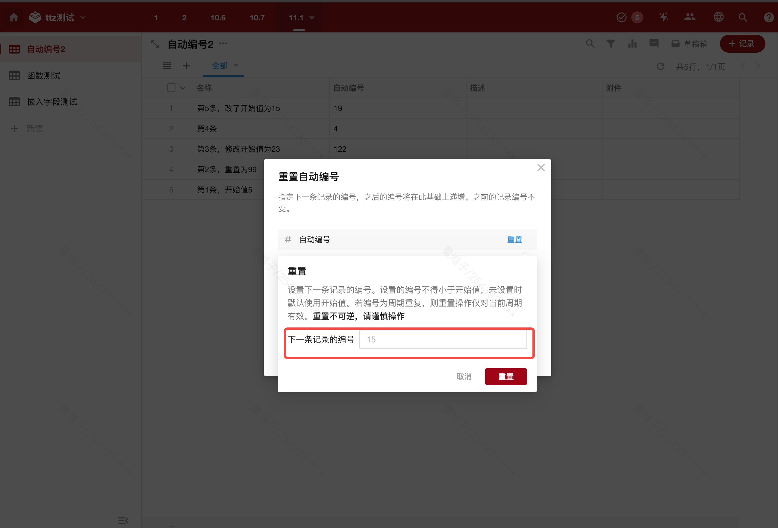Screen dimensions: 778x528
Task: Expand the 11.1 tab dropdown arrow
Action: 312,18
